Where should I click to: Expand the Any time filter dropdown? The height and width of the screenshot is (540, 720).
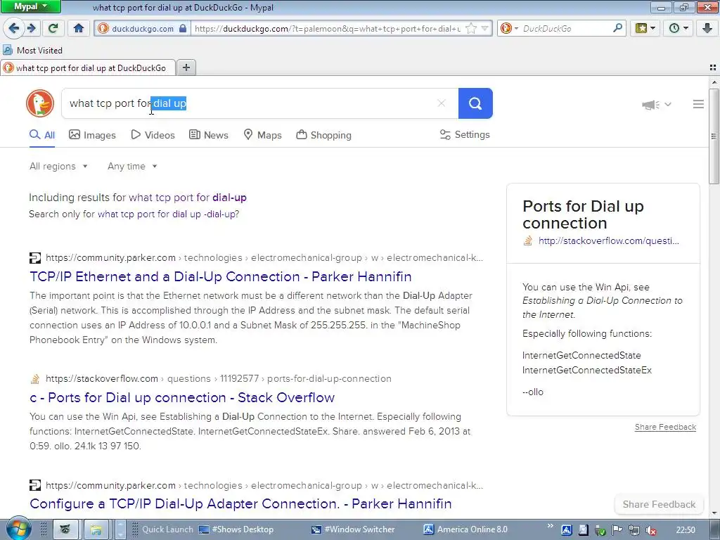click(132, 166)
